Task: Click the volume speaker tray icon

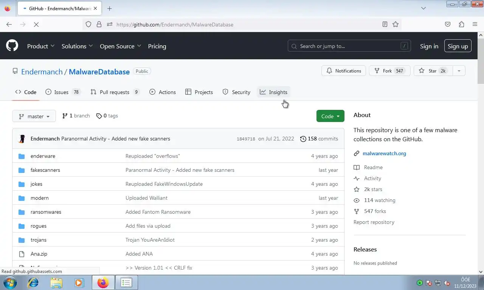Action: pyautogui.click(x=447, y=283)
